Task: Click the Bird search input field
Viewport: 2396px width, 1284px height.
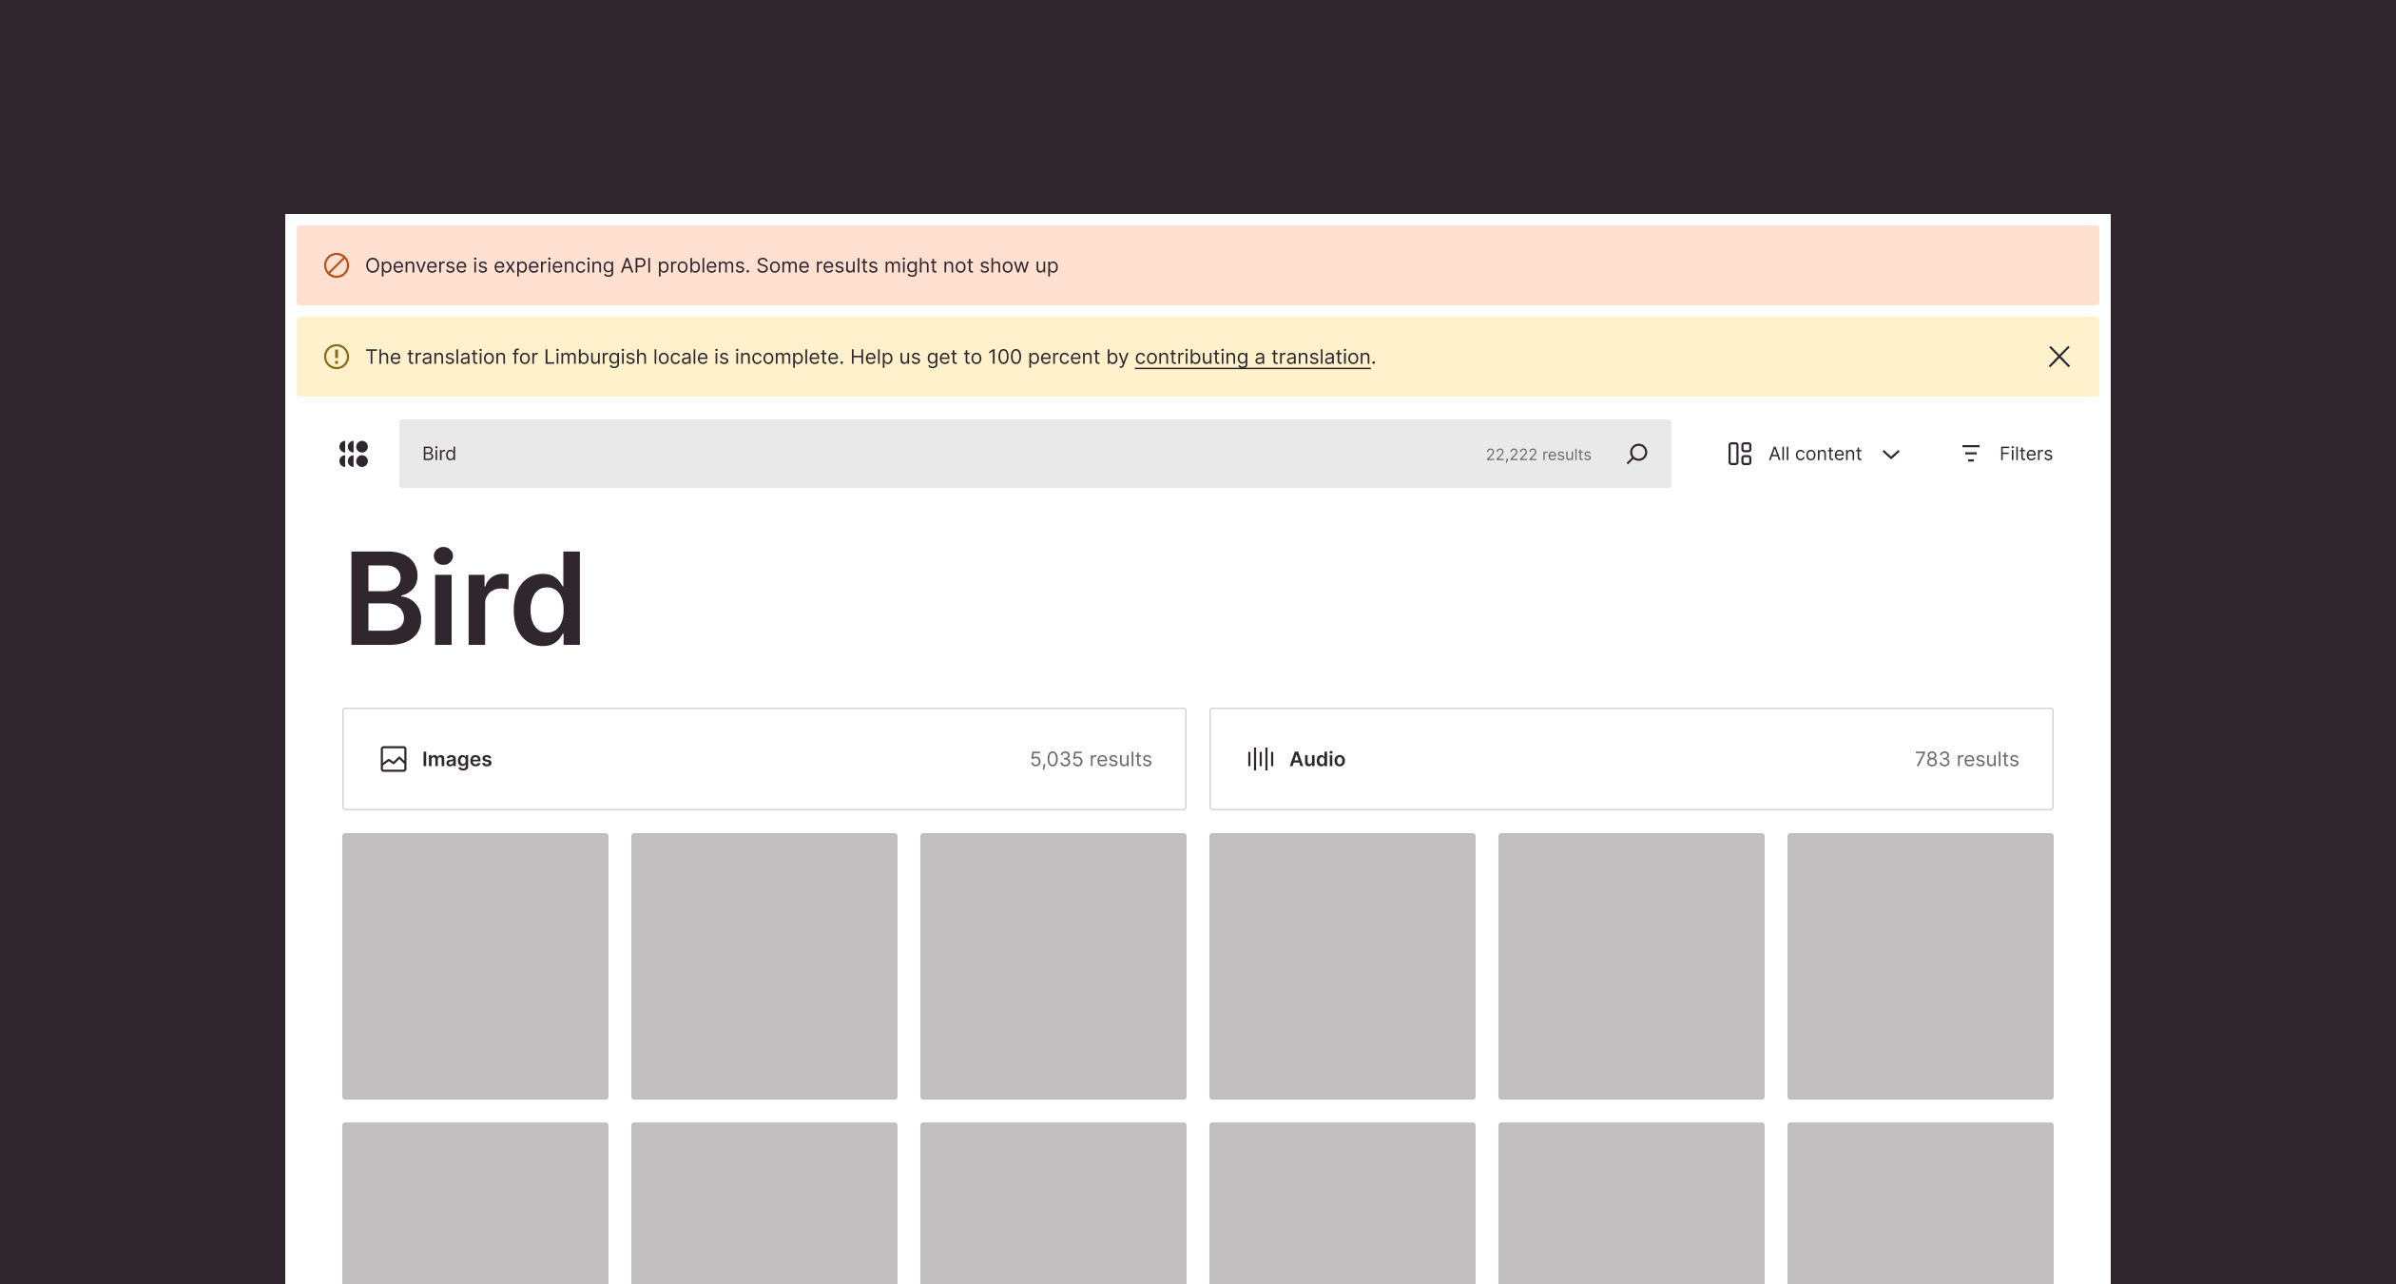Action: point(932,454)
